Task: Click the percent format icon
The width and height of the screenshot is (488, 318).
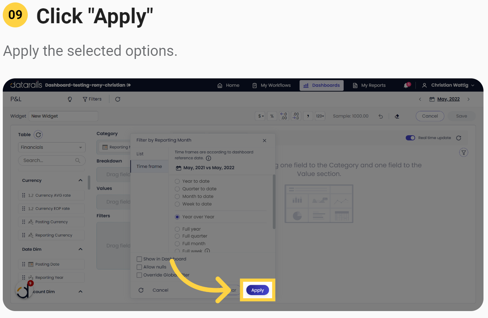Action: click(x=272, y=116)
